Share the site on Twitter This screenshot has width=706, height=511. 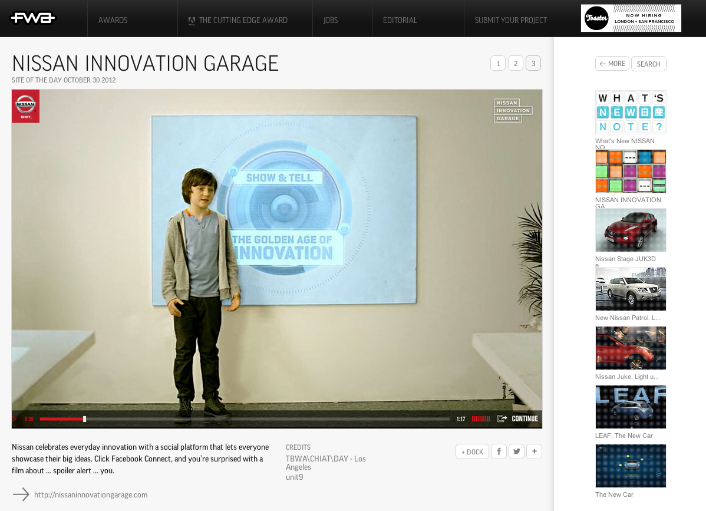[x=516, y=451]
